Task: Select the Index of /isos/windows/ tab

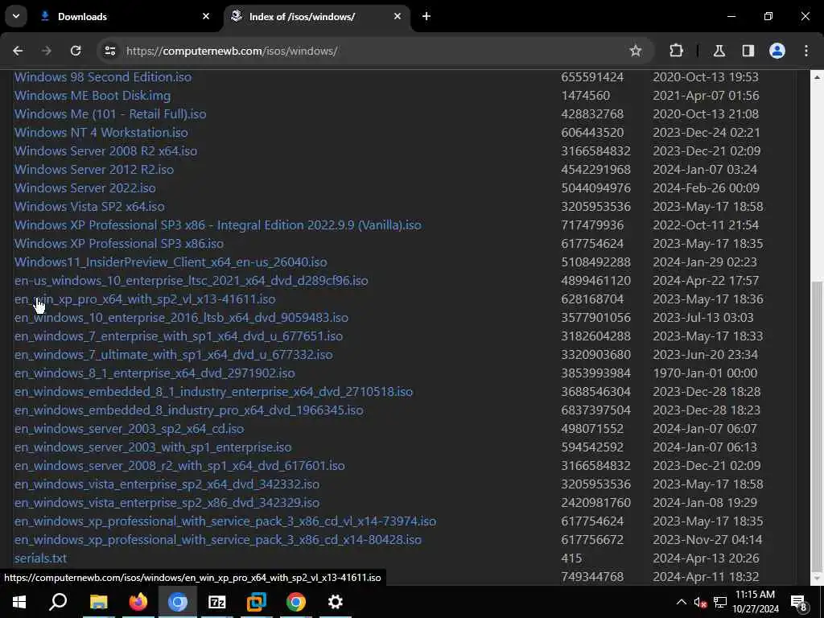Action: 317,16
